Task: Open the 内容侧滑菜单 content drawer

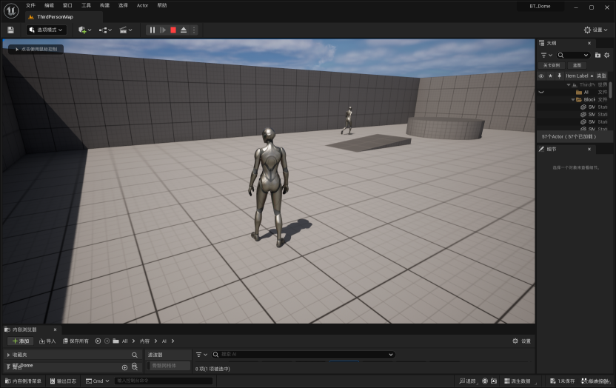Action: click(x=23, y=381)
